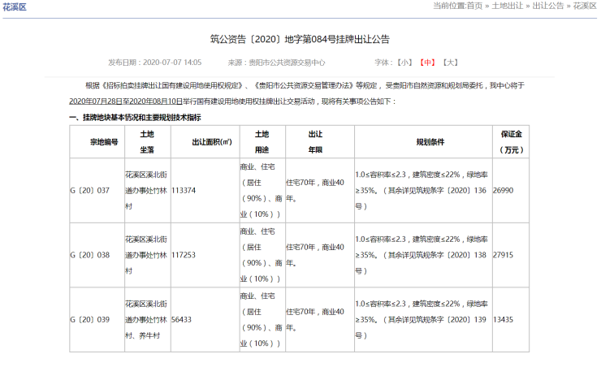Click location cell of parcel G〔20〕037
This screenshot has height=367, width=601.
tap(146, 190)
